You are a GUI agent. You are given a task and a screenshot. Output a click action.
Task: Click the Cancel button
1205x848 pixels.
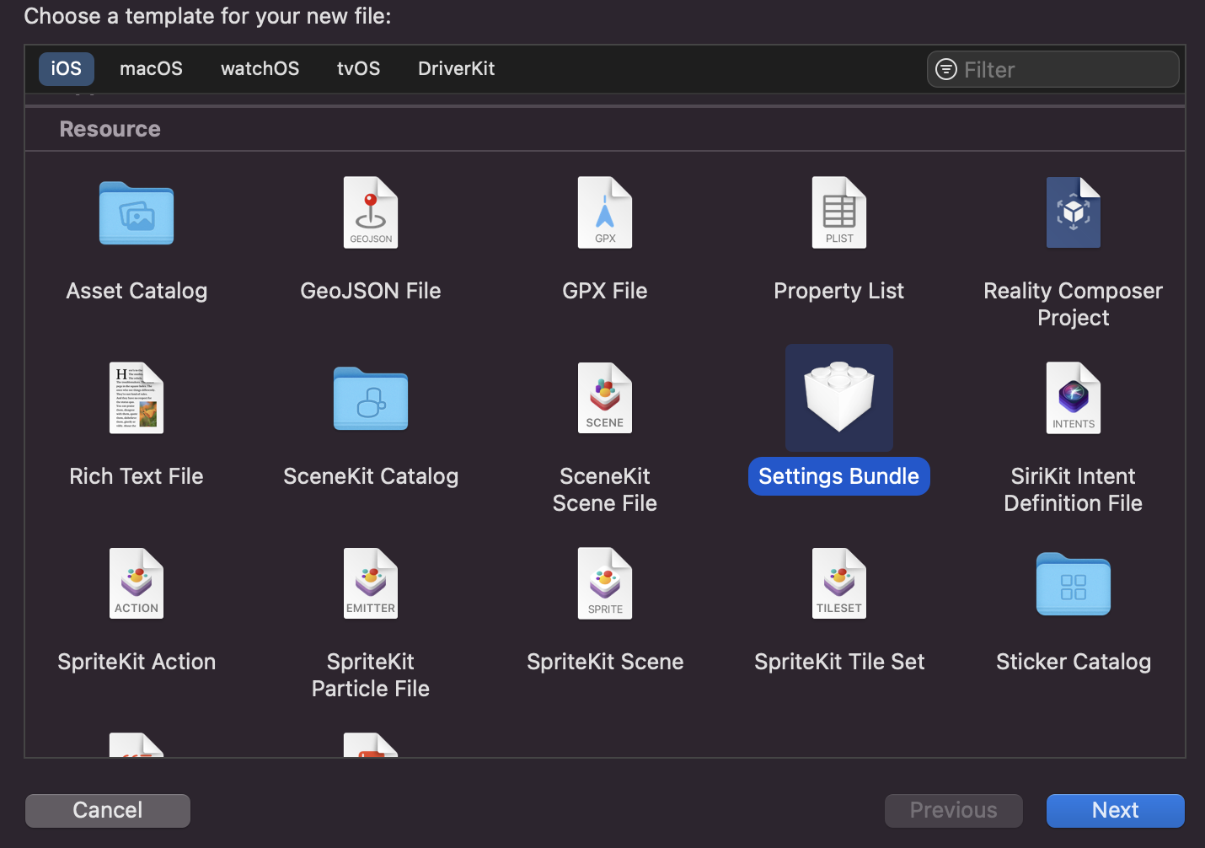point(108,810)
